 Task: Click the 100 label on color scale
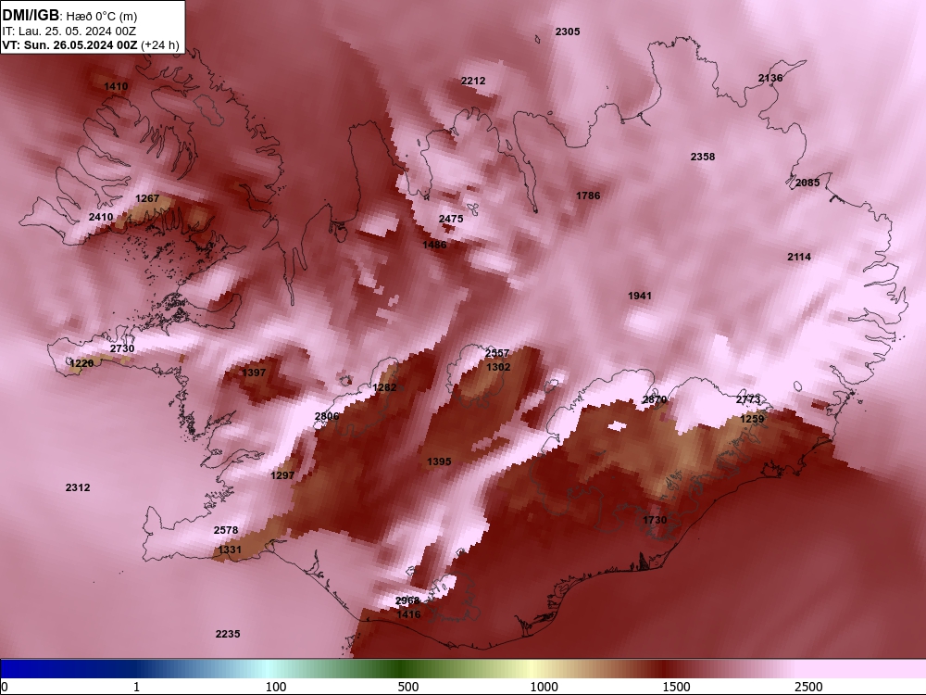(x=276, y=687)
